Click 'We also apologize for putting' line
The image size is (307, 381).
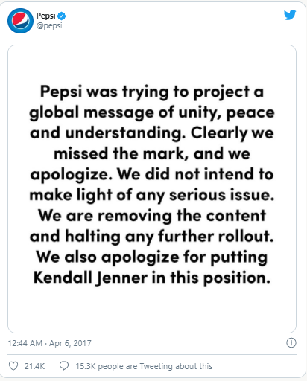(x=152, y=257)
